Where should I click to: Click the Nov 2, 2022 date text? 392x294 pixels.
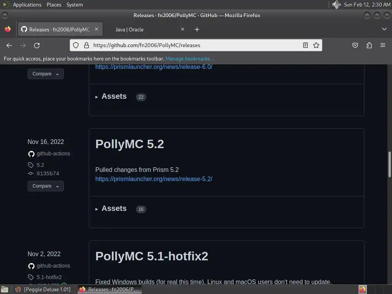point(44,254)
